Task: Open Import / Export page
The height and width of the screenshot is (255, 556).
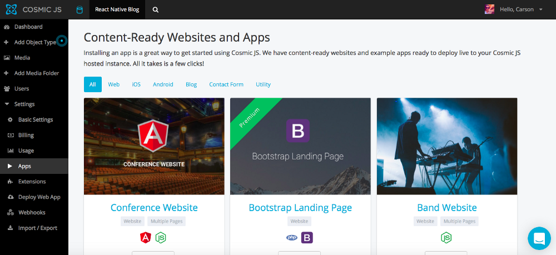Action: (38, 228)
